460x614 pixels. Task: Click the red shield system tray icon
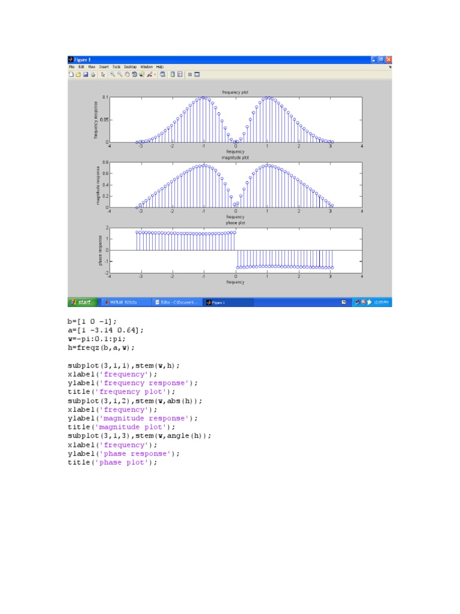364,302
